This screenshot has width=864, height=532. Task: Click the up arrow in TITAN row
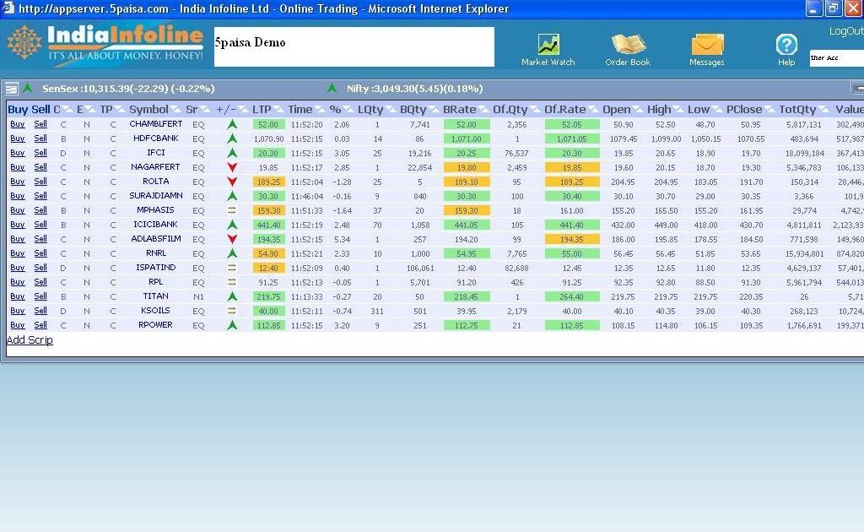[232, 296]
